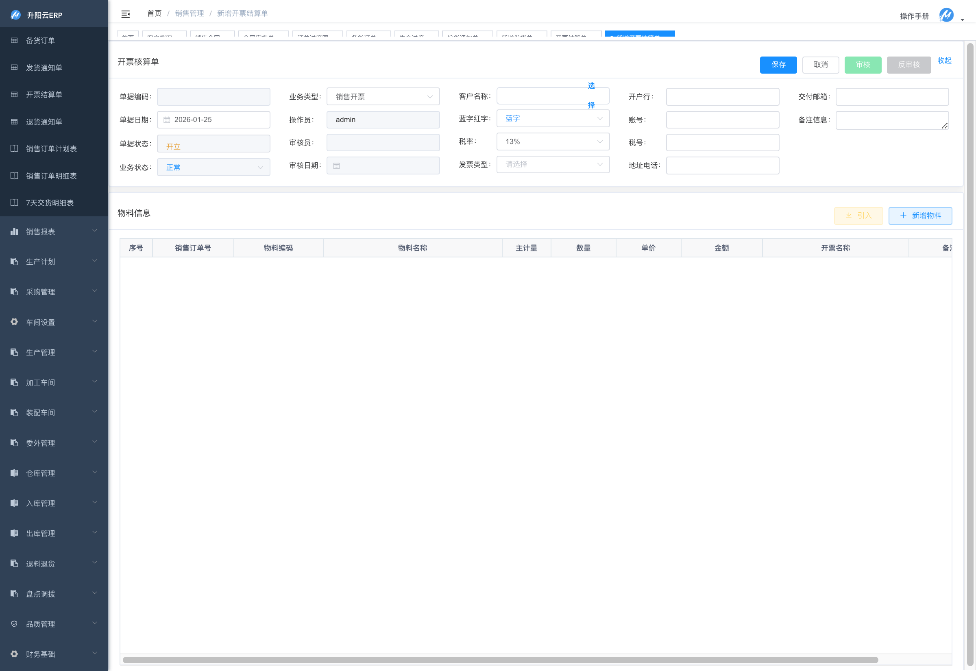The height and width of the screenshot is (671, 976).
Task: Click the 新增物料 button
Action: click(920, 216)
